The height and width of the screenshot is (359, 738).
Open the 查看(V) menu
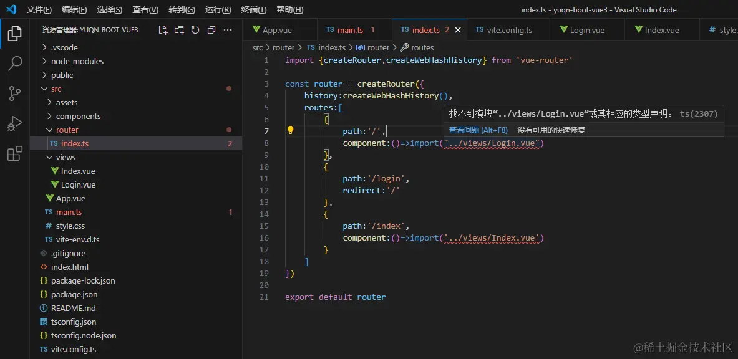pos(145,10)
